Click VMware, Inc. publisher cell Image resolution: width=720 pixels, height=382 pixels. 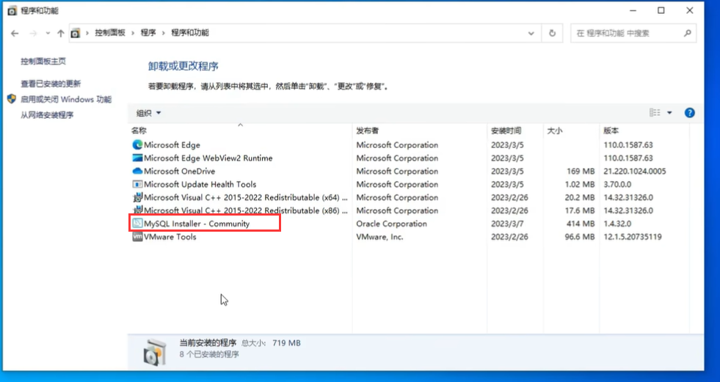click(379, 237)
